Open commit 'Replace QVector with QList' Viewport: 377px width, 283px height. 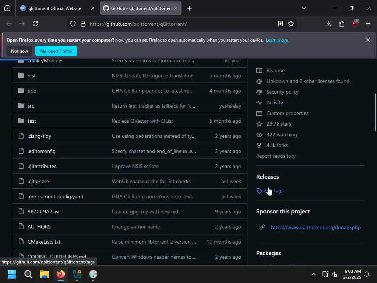pyautogui.click(x=142, y=121)
